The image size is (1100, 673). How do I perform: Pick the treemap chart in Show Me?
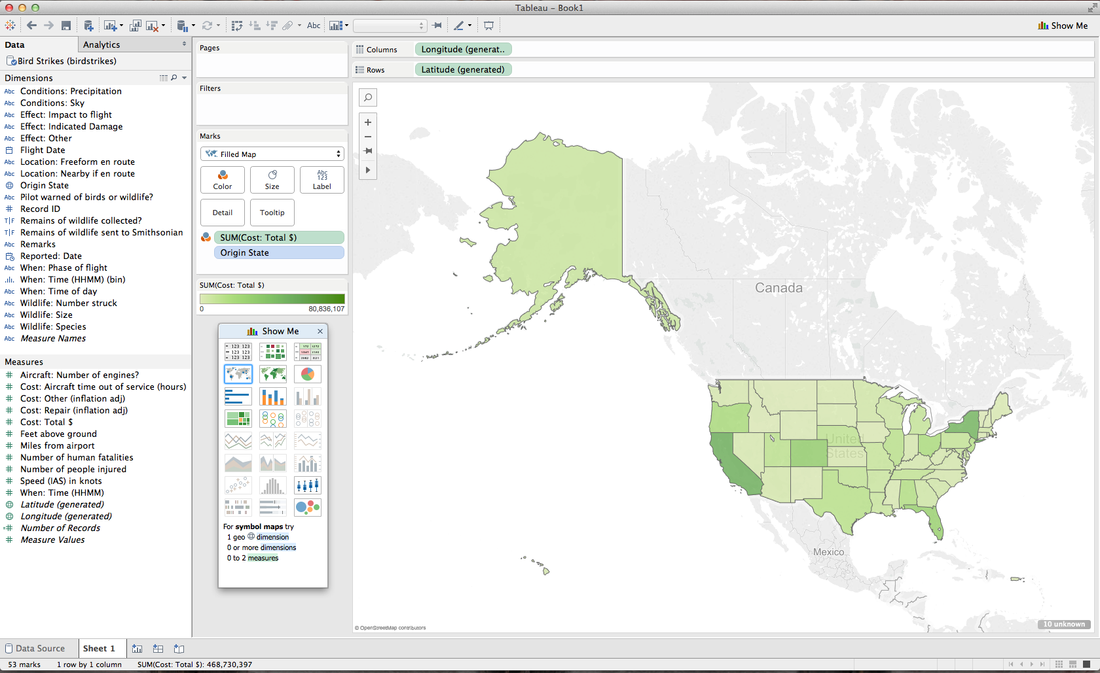[238, 419]
